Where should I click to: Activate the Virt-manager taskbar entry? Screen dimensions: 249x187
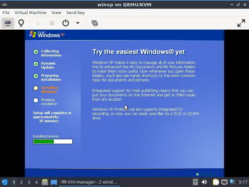[x=89, y=182]
